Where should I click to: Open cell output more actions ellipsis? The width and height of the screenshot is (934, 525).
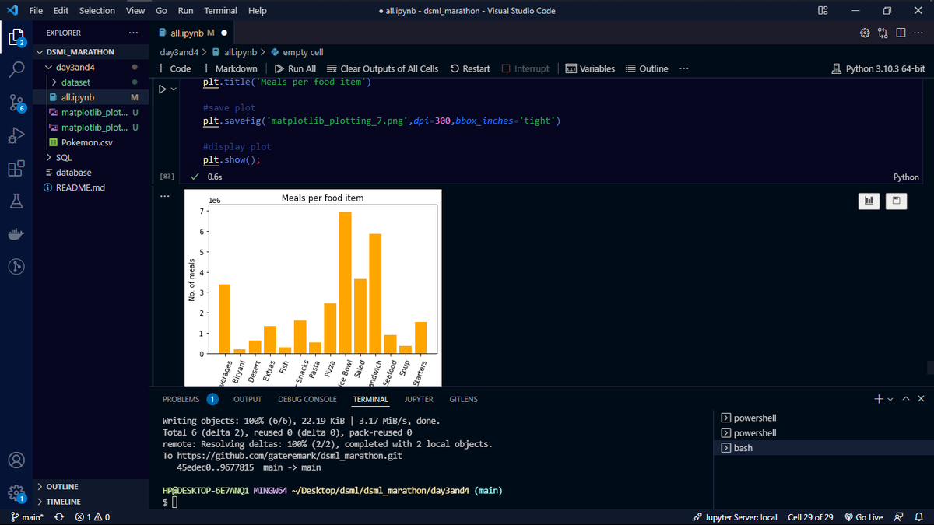coord(164,196)
